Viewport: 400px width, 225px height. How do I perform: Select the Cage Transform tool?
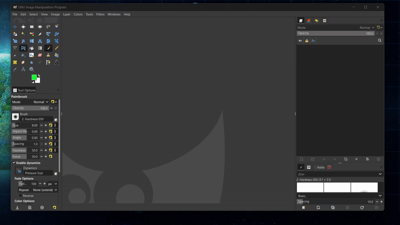(23, 48)
